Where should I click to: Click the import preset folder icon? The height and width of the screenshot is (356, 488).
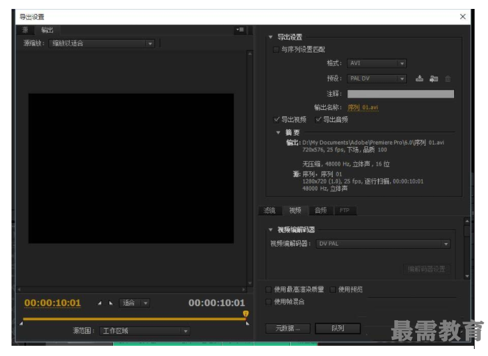pos(434,79)
